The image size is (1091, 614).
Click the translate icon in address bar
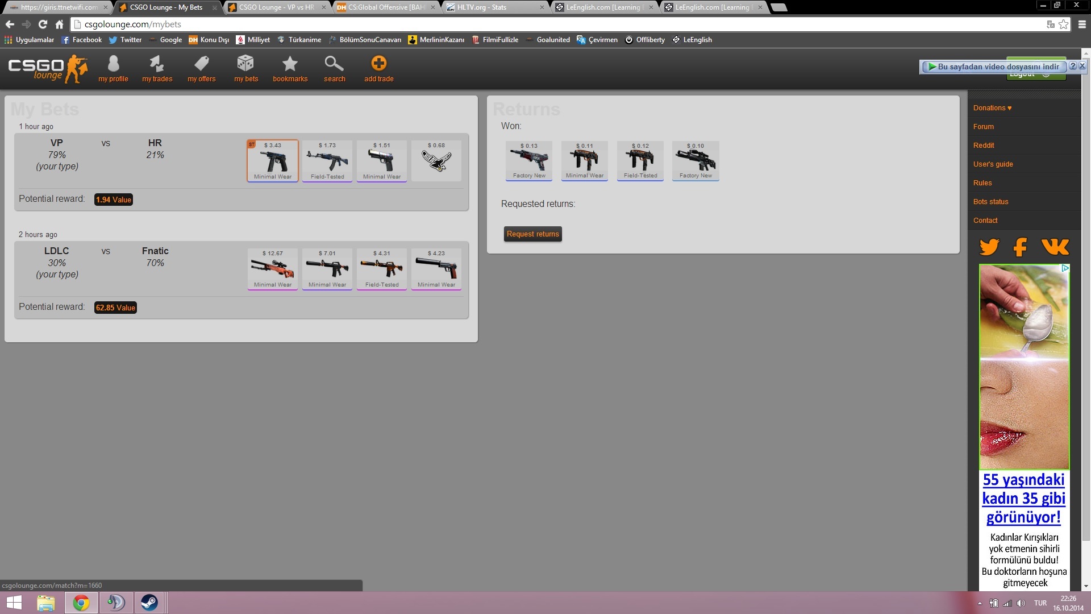point(1051,24)
